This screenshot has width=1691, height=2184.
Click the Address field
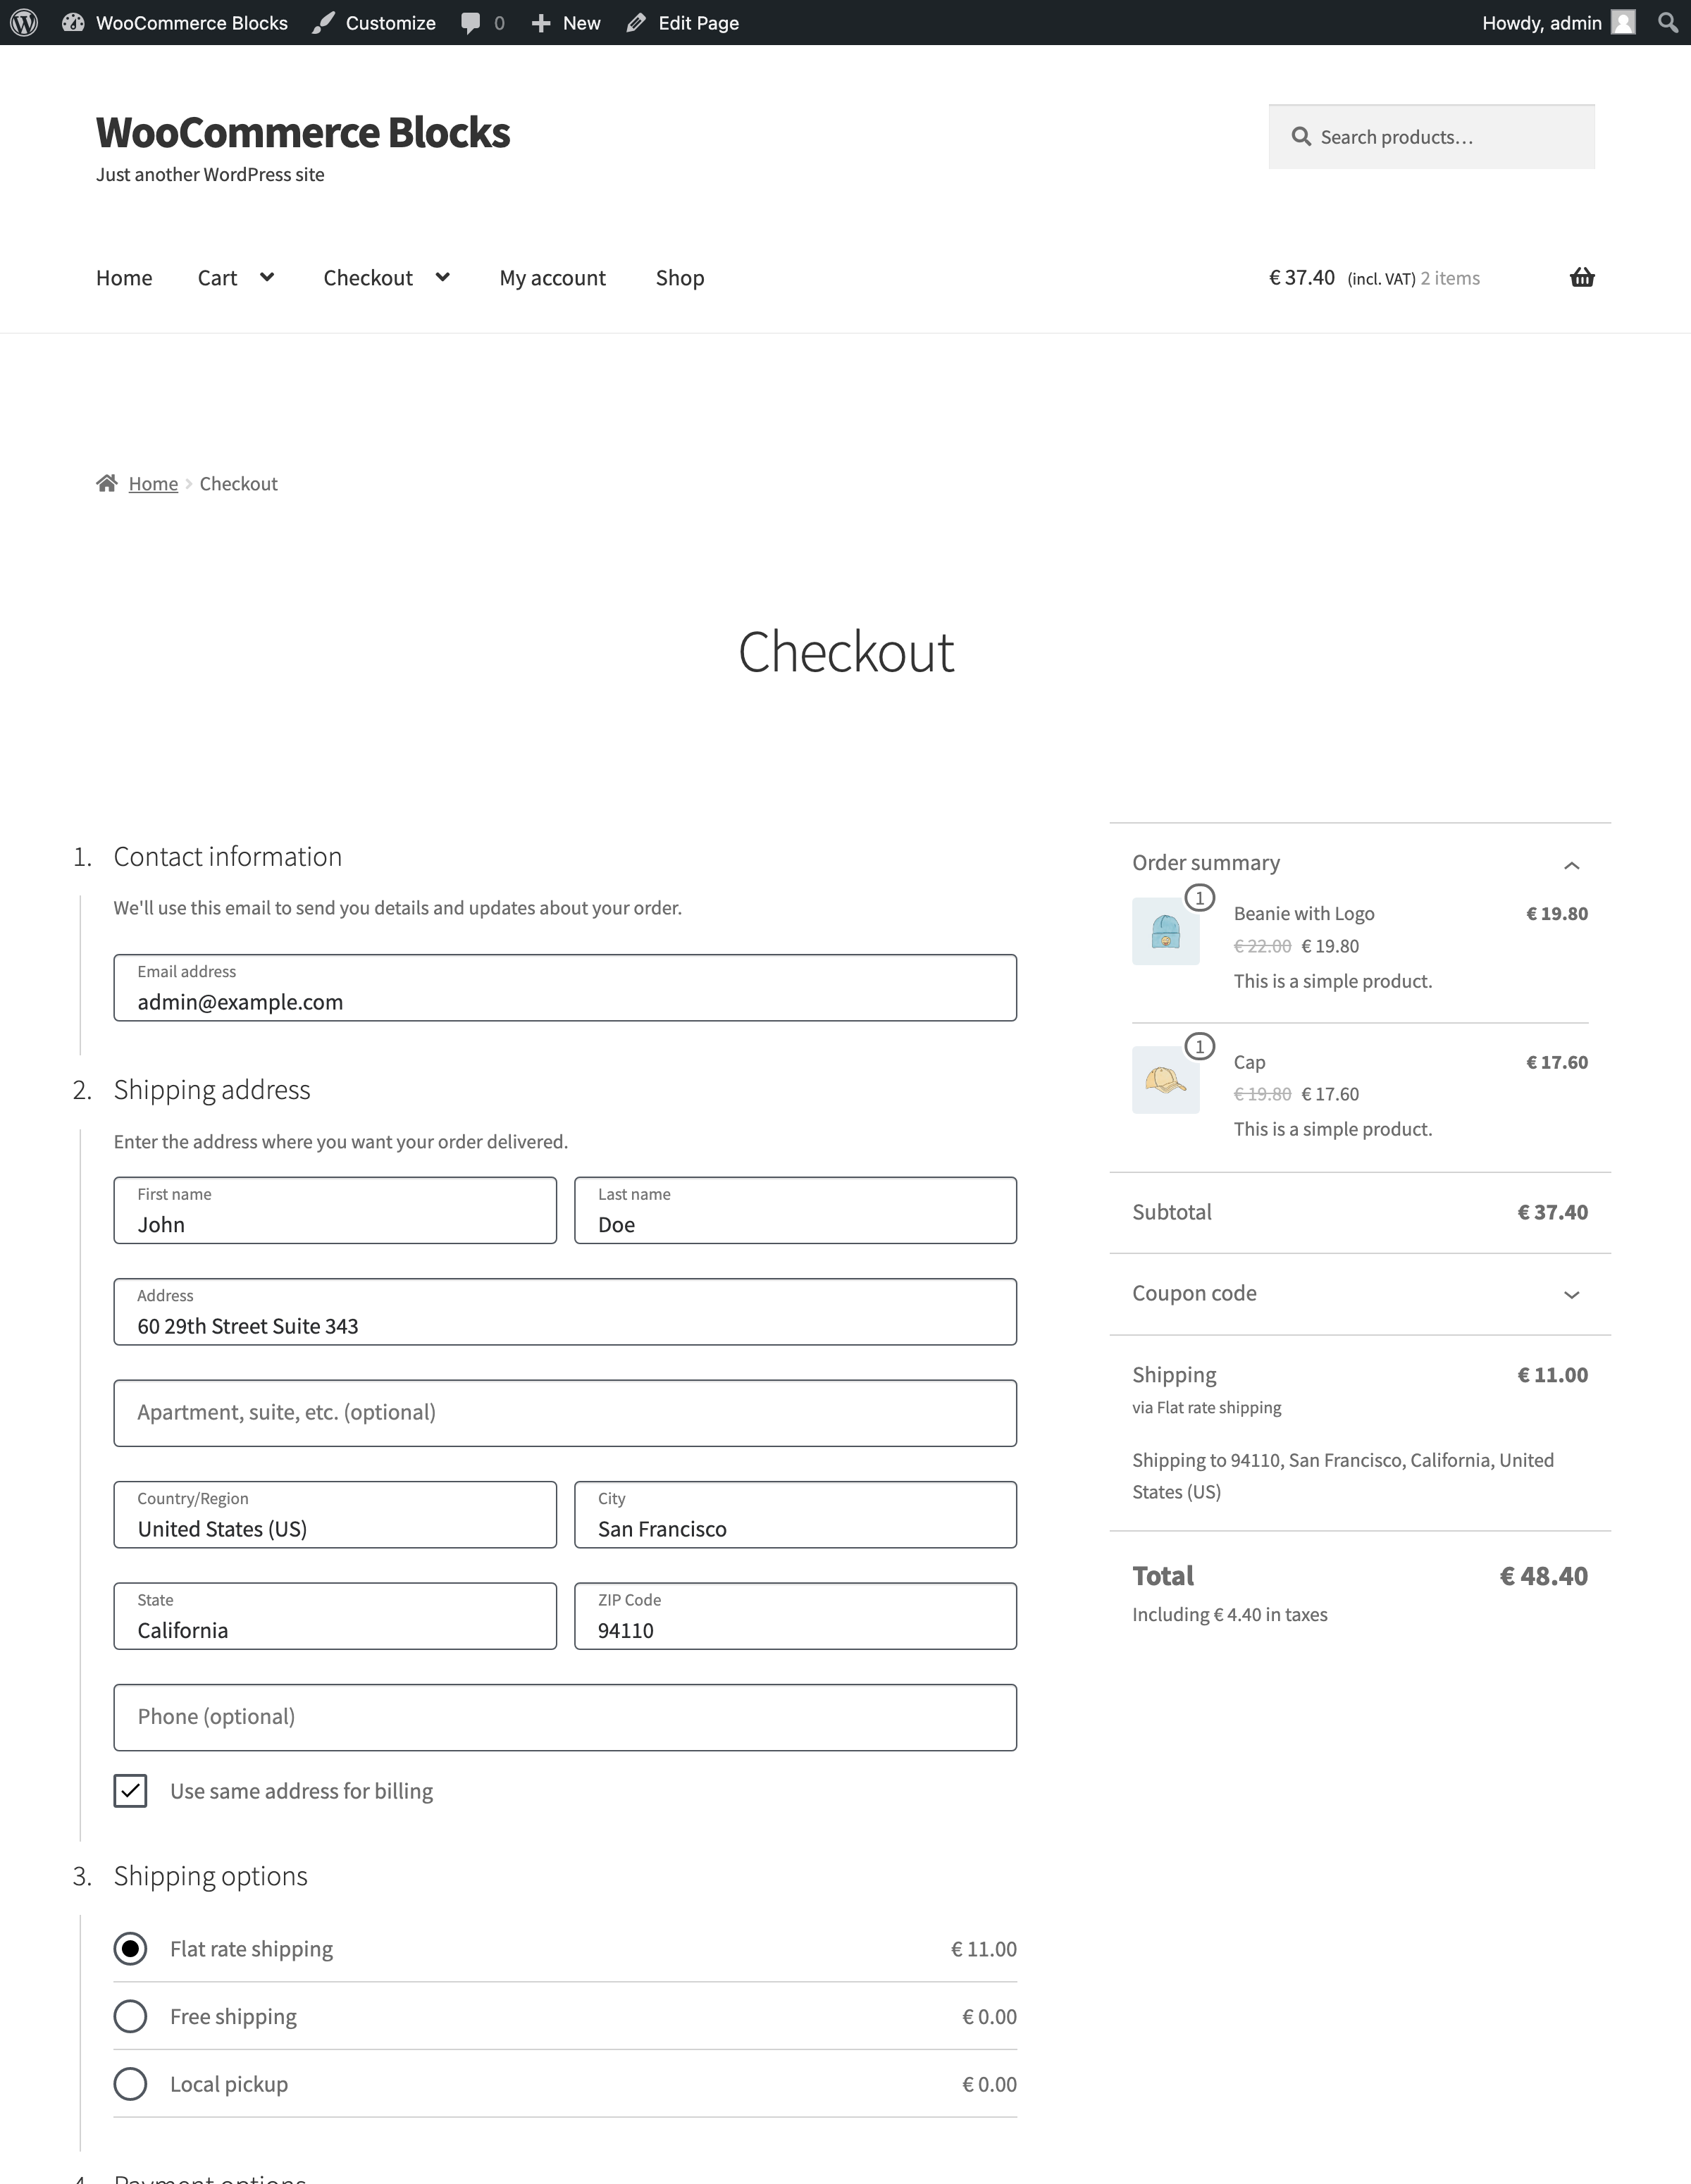[565, 1312]
